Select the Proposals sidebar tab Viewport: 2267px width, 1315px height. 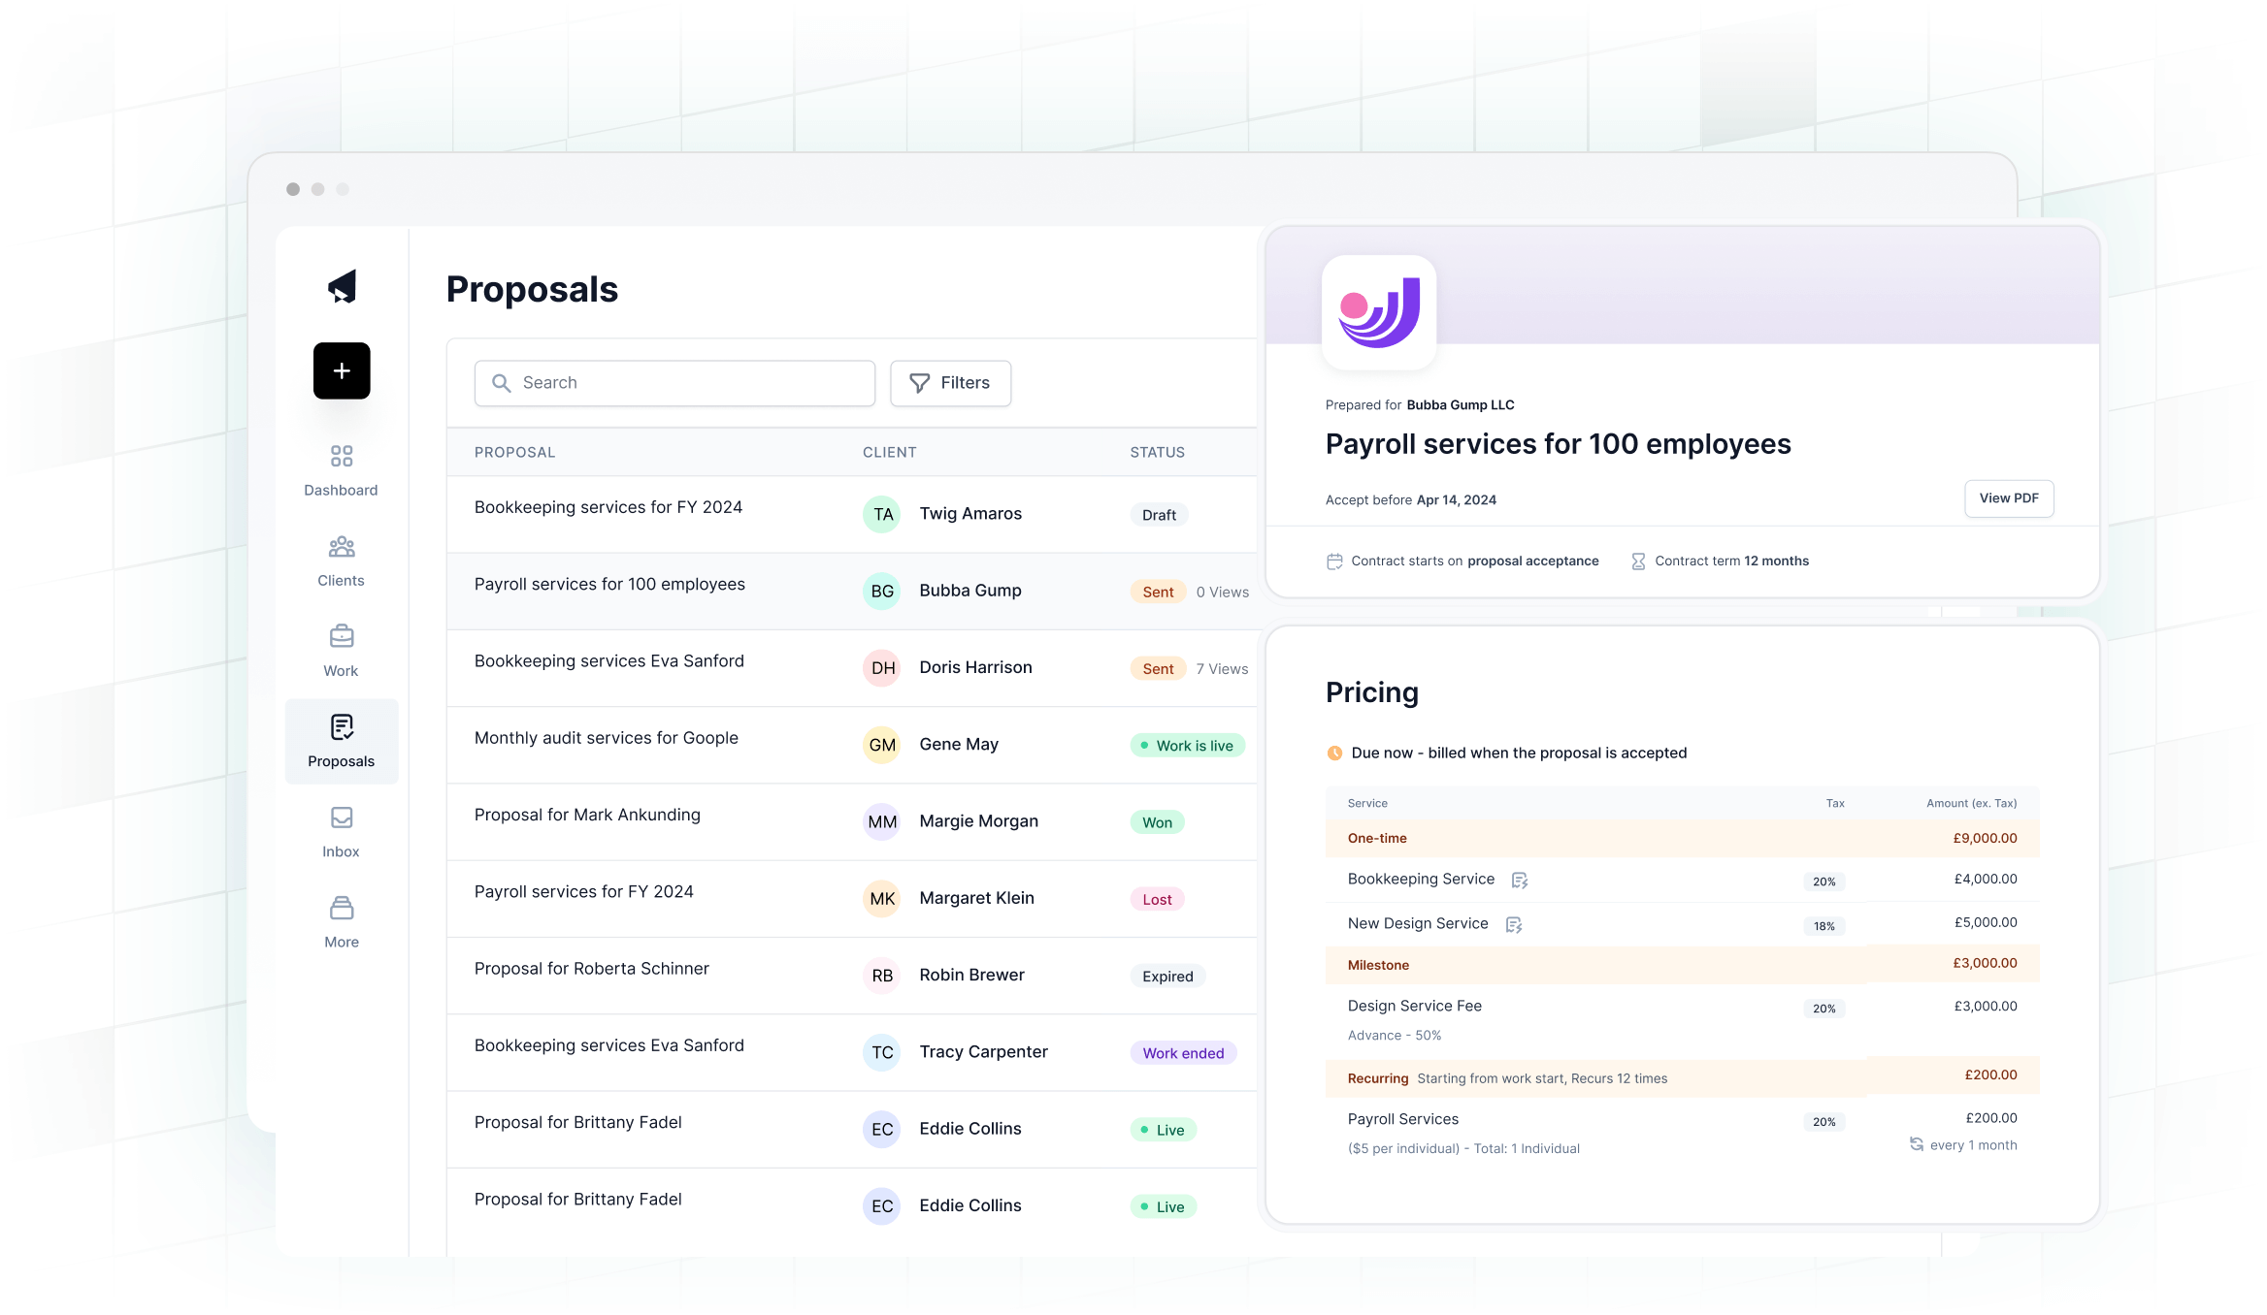coord(342,741)
